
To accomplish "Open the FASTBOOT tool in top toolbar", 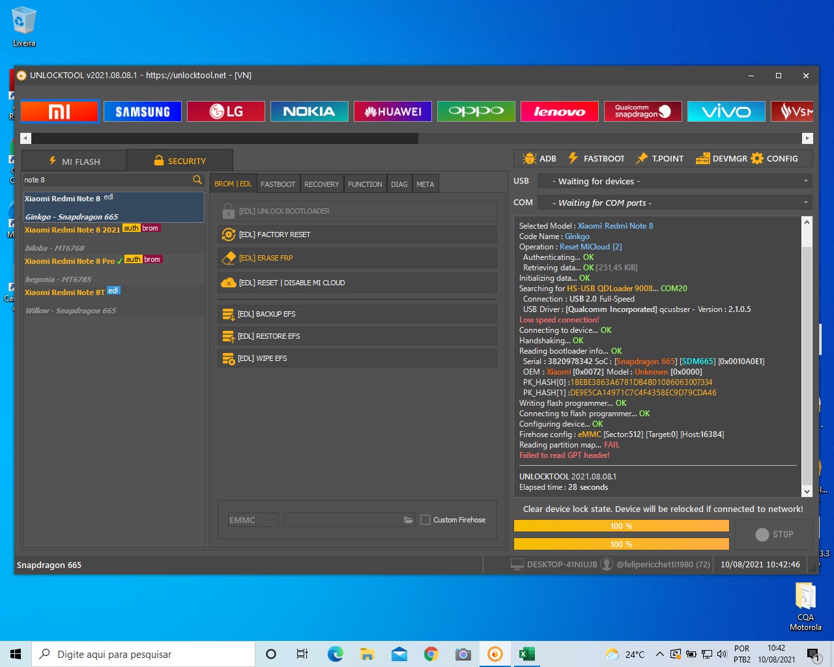I will coord(596,158).
